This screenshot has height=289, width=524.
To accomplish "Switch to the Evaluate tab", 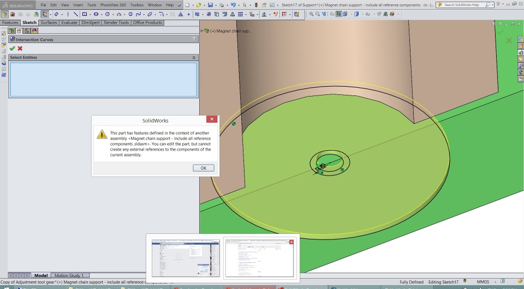I will [69, 23].
